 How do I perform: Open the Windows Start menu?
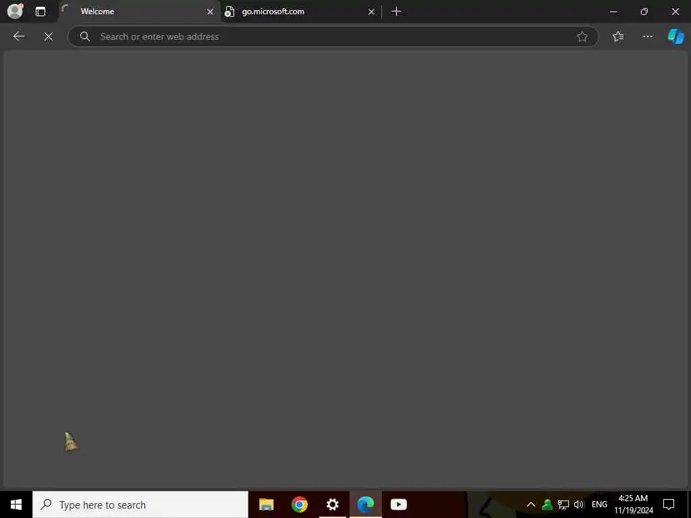tap(16, 505)
